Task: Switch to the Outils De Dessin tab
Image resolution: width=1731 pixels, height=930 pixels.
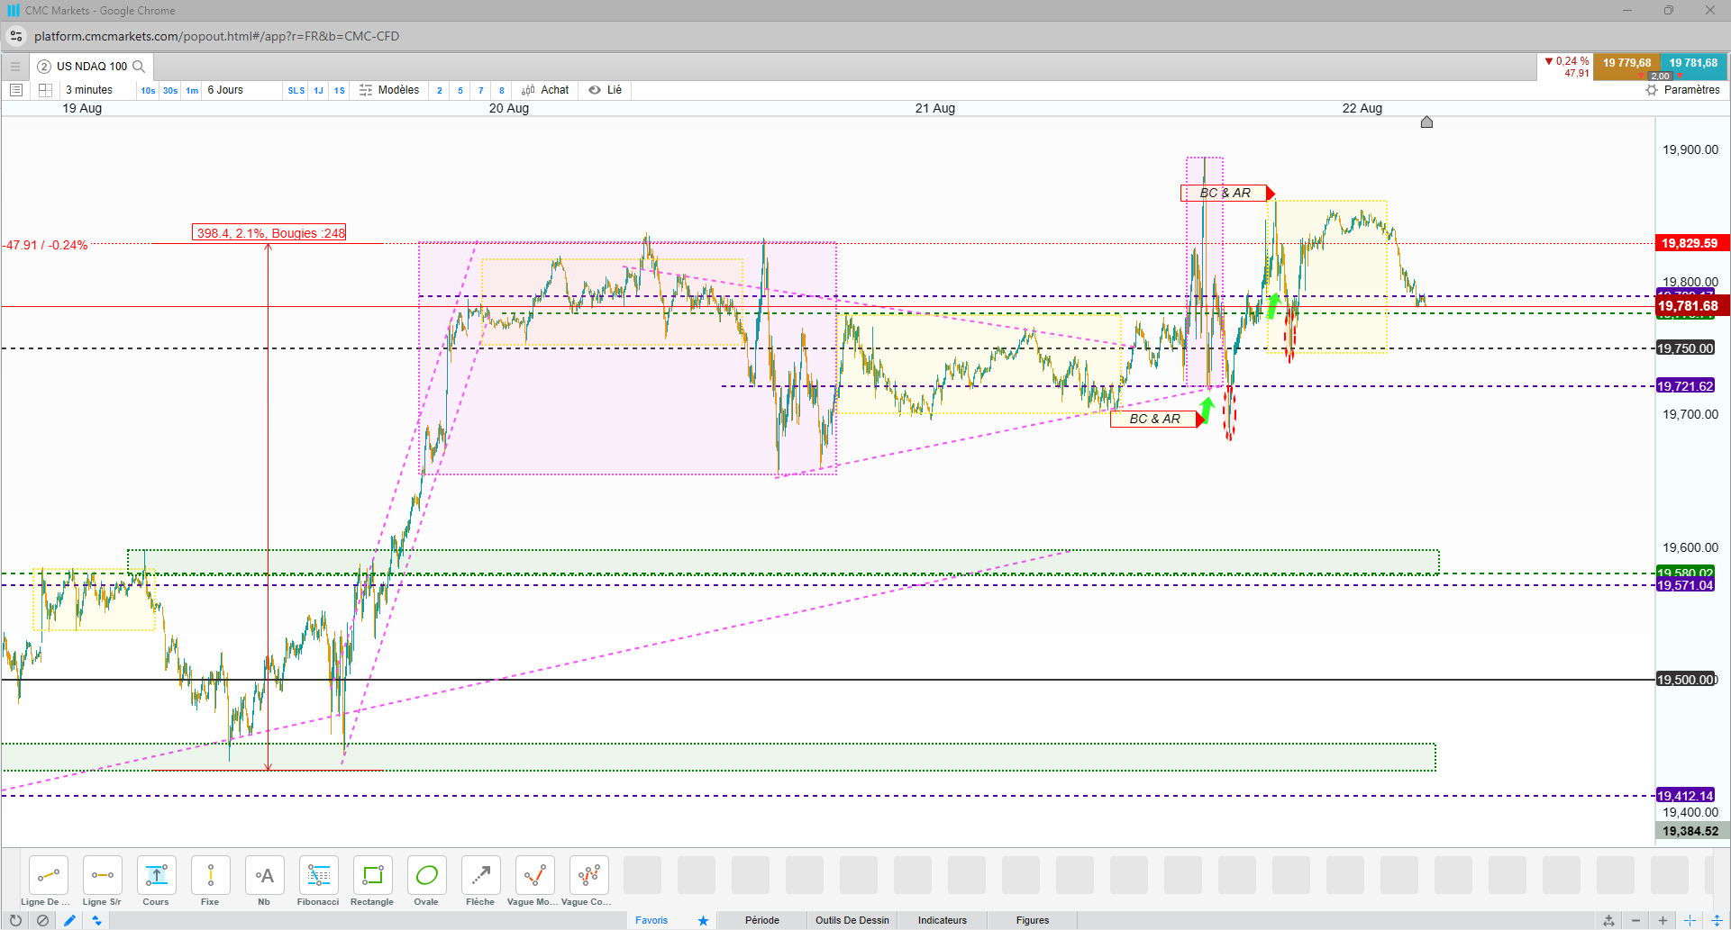Action: coord(852,920)
